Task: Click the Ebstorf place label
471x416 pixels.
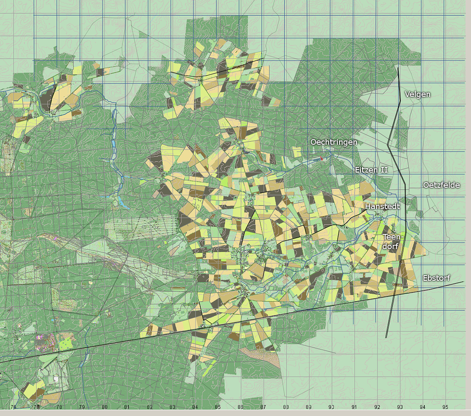Action: pos(436,278)
